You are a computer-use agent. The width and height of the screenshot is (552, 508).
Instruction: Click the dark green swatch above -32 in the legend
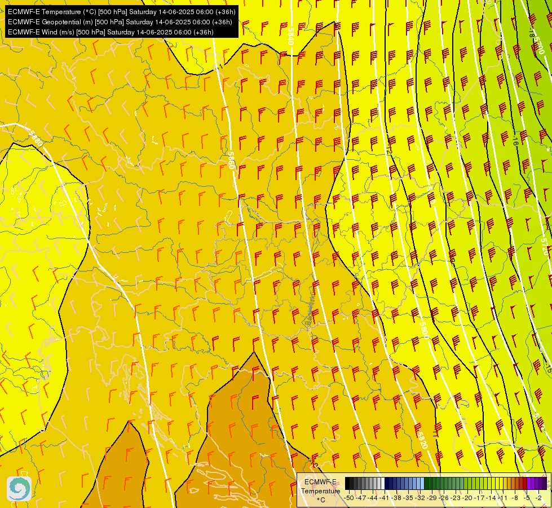[426, 483]
